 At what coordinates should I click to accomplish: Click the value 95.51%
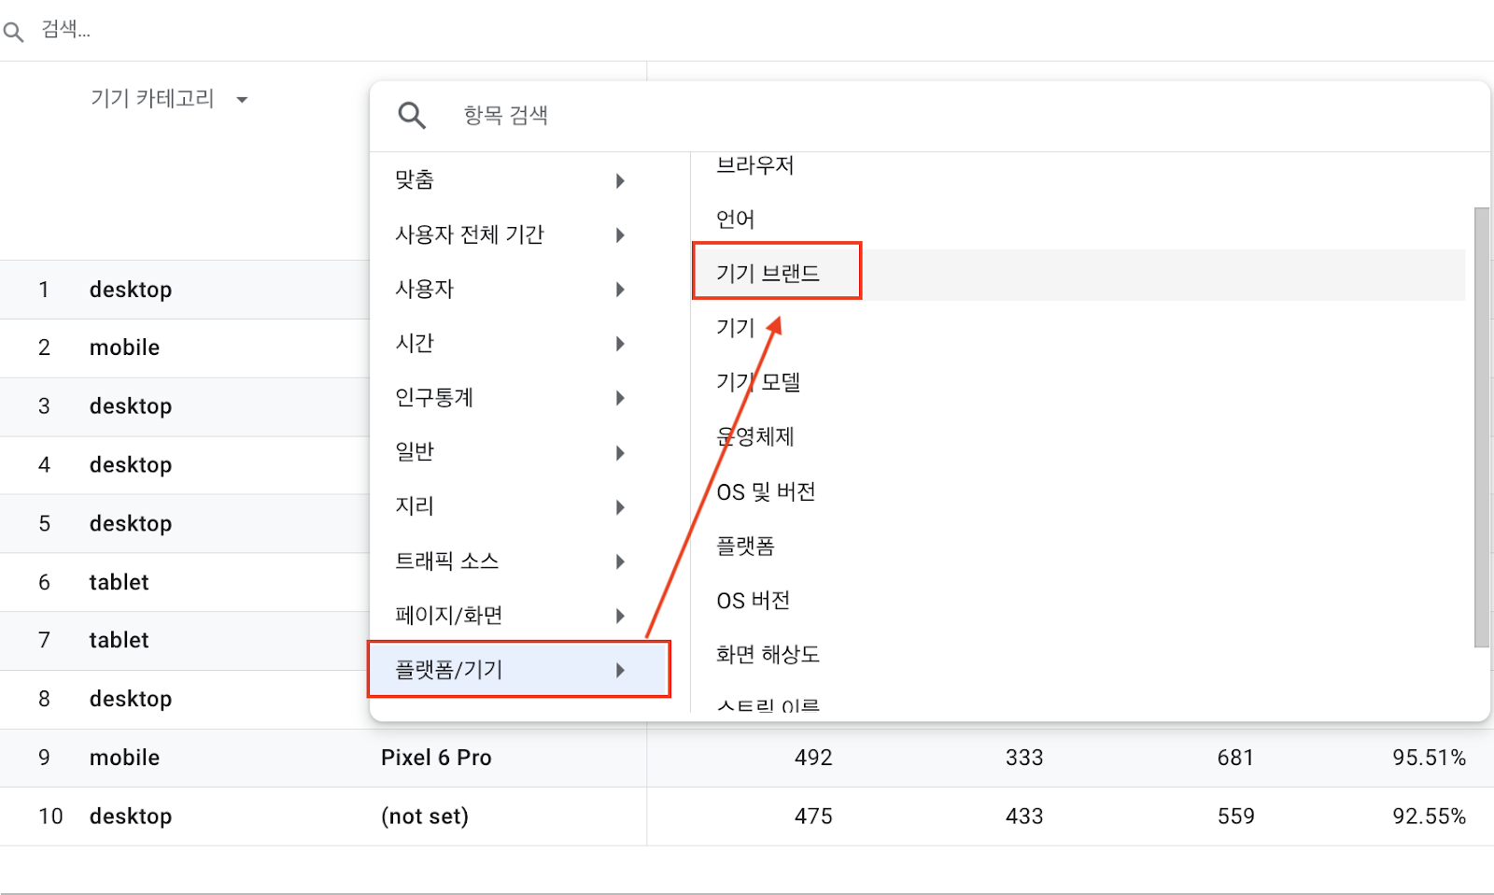[1429, 758]
